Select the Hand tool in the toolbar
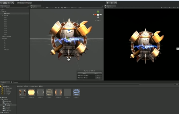Viewport: 179px width, 114px height. (1, 3)
